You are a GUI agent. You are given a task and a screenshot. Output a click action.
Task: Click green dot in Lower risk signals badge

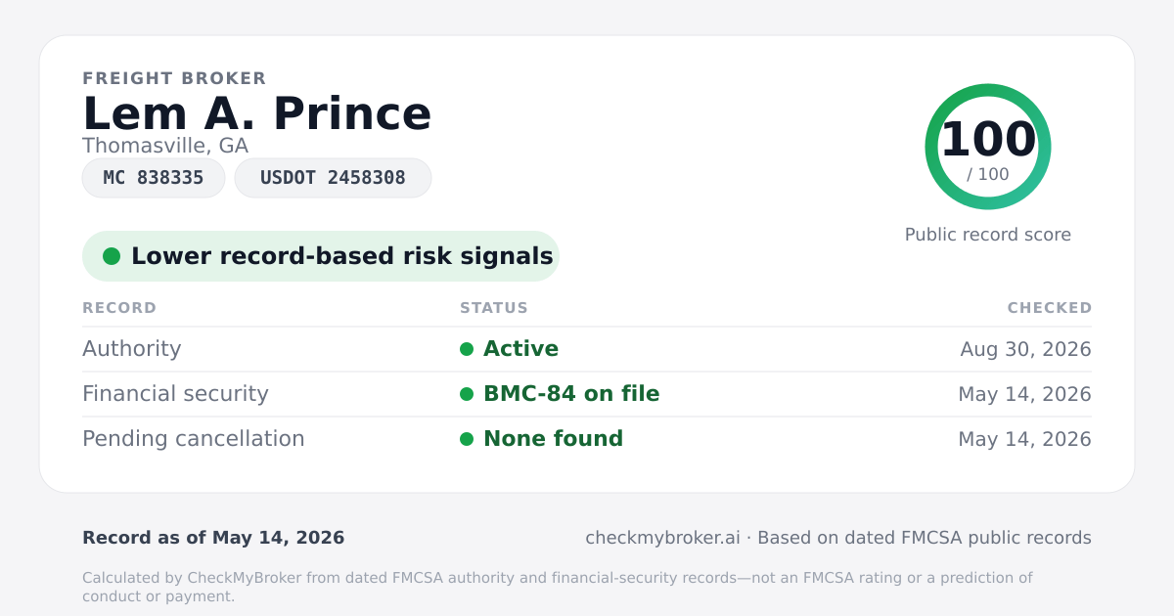click(x=112, y=256)
